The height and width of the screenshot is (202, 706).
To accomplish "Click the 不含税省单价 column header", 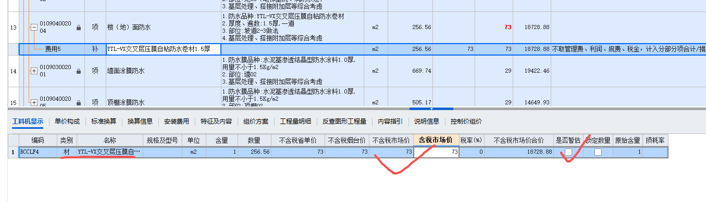I will 298,140.
